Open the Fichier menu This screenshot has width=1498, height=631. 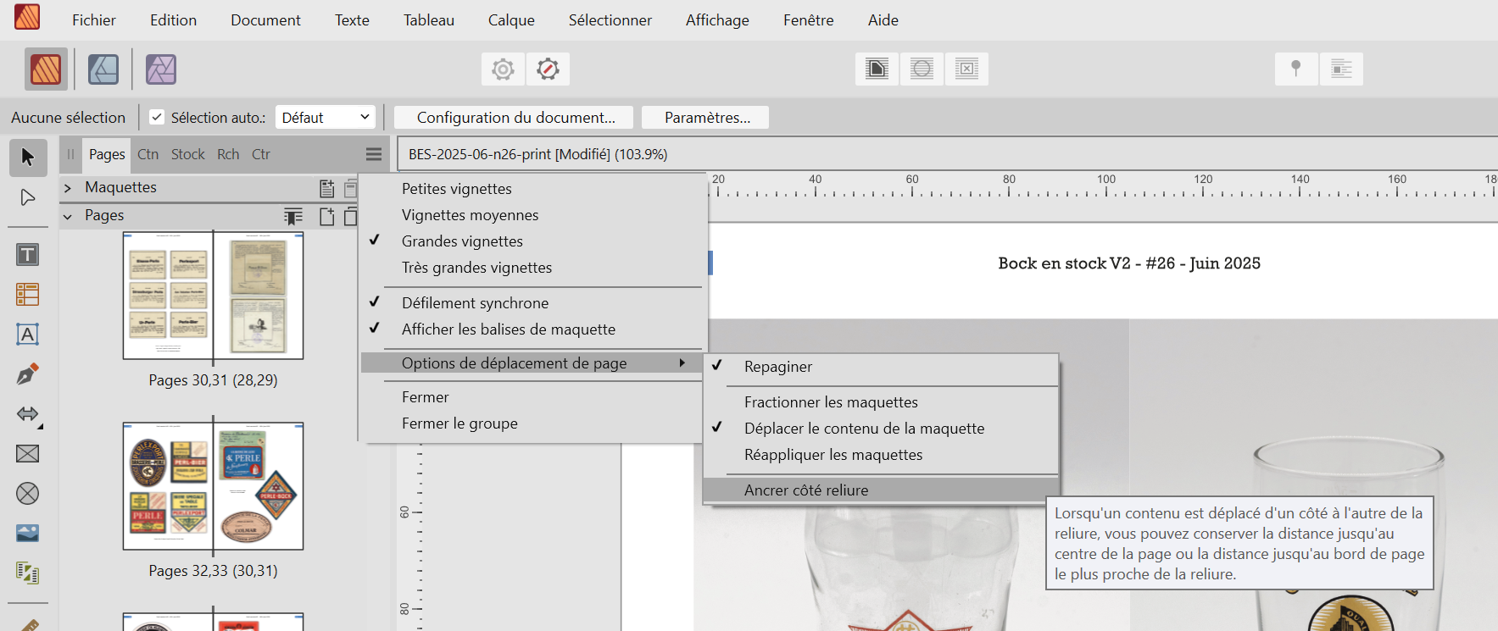coord(94,19)
